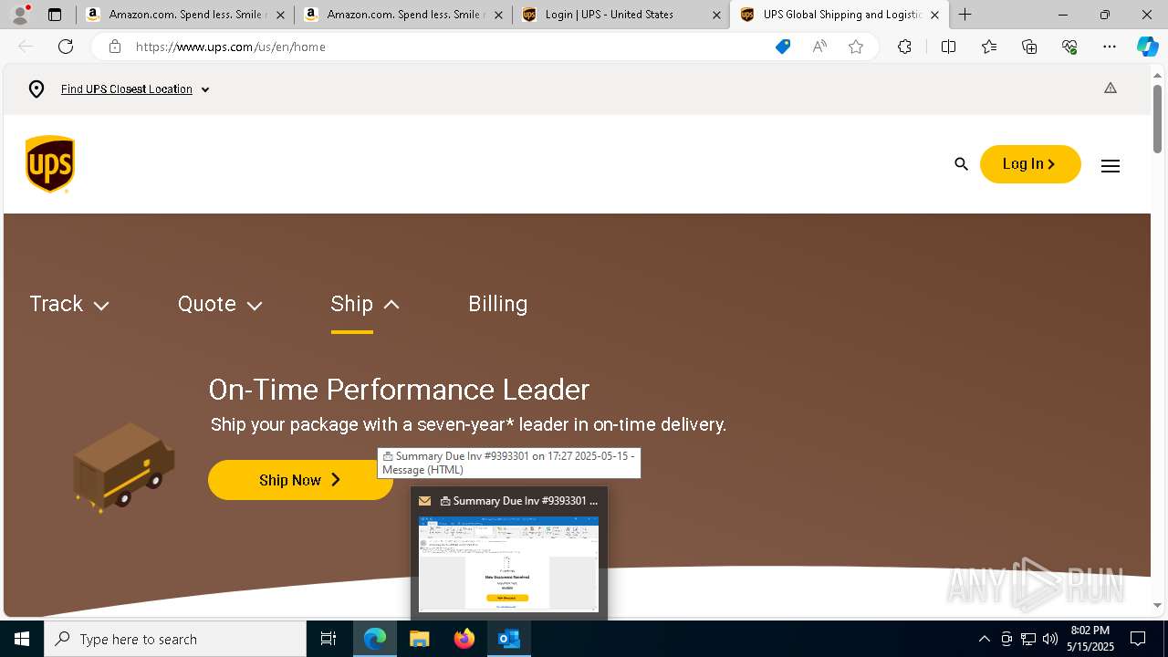Viewport: 1168px width, 657px height.
Task: Click the browser refresh icon
Action: click(x=66, y=47)
